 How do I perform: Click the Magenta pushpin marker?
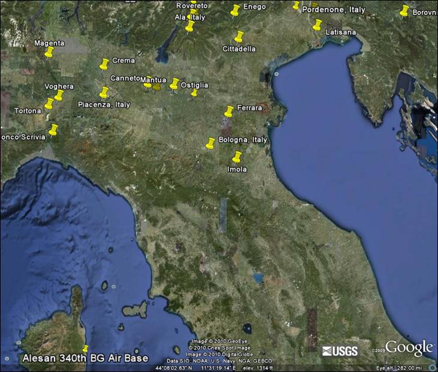point(49,53)
